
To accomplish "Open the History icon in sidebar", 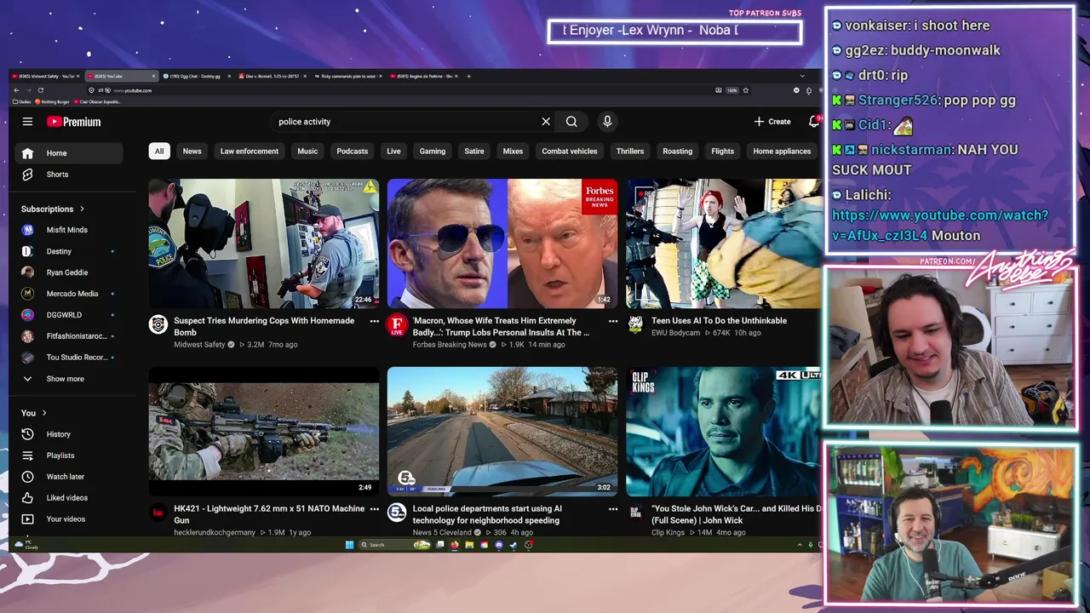I will tap(28, 434).
